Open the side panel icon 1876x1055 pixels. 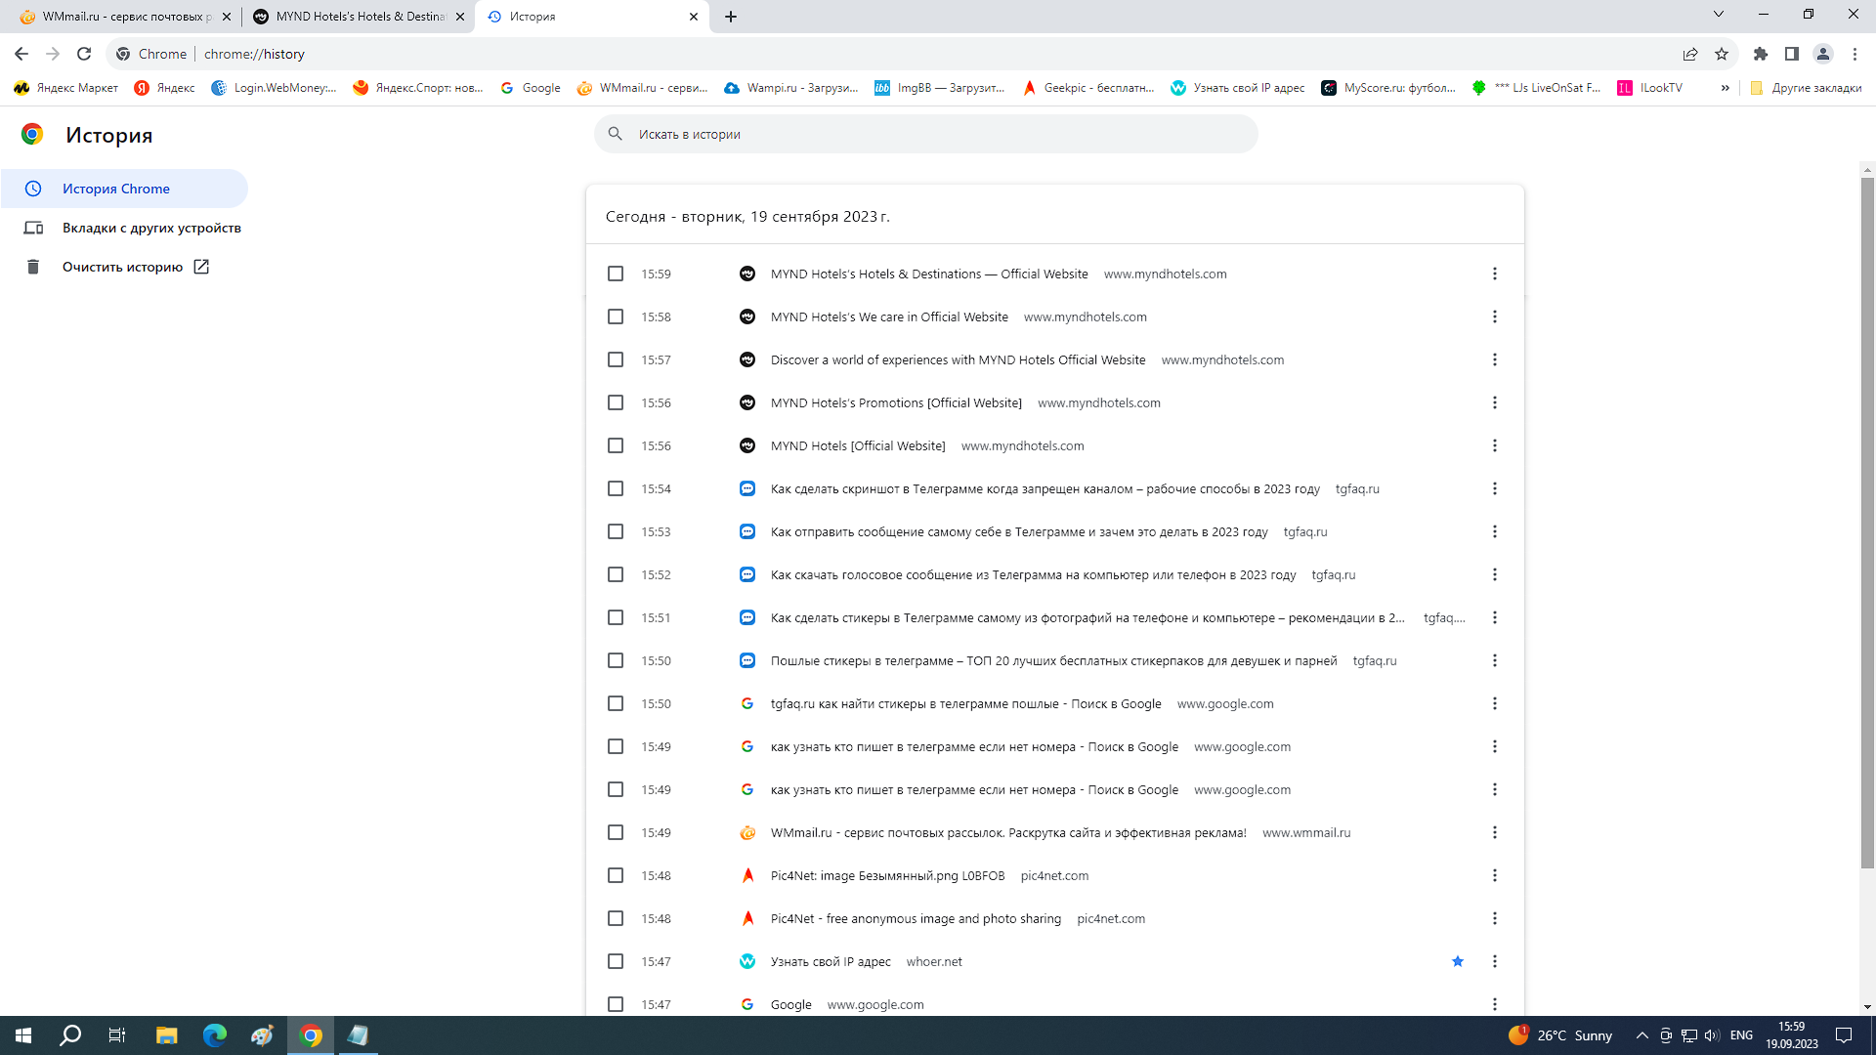point(1792,54)
